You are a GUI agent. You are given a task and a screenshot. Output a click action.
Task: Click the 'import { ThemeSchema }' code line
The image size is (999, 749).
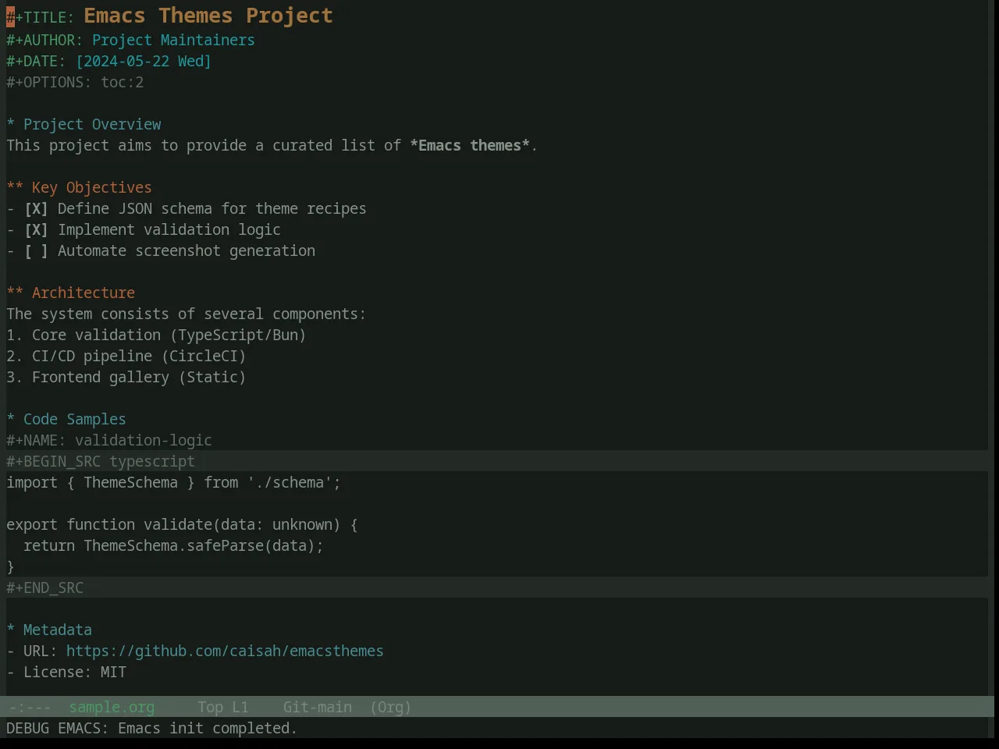coord(173,483)
